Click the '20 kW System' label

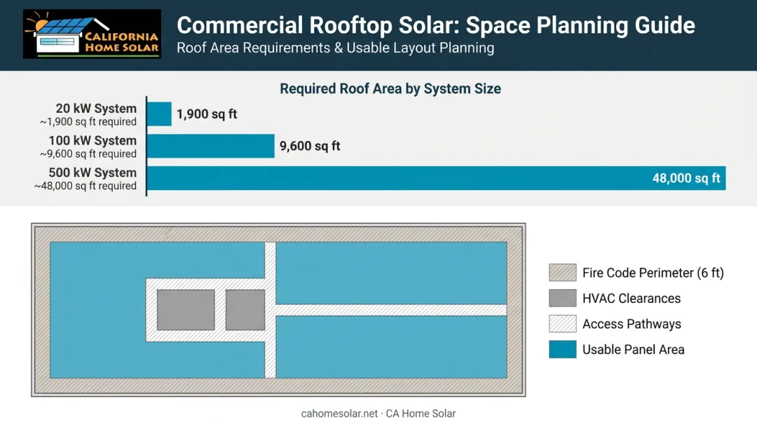point(96,109)
